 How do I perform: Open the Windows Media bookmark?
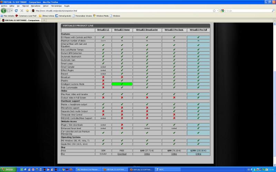101,16
